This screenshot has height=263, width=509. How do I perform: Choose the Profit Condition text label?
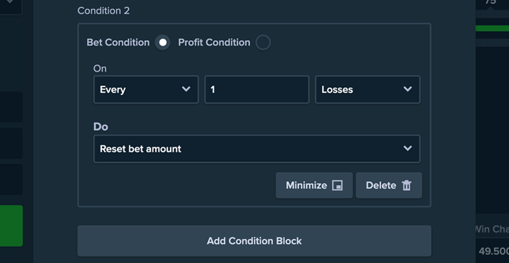tap(214, 43)
